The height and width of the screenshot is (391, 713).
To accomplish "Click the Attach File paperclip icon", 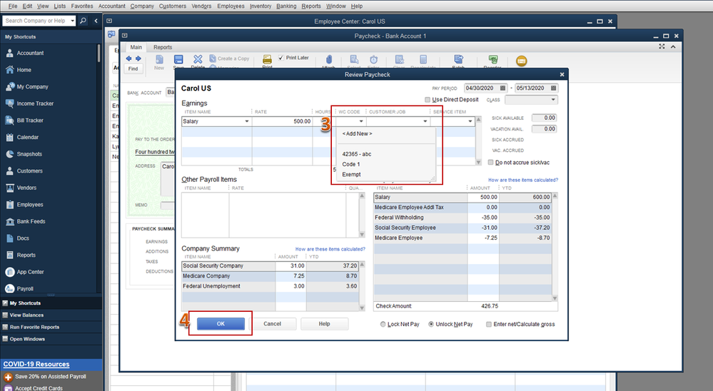I will coord(329,59).
